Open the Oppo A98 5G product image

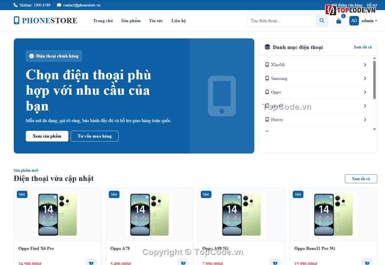click(242, 214)
